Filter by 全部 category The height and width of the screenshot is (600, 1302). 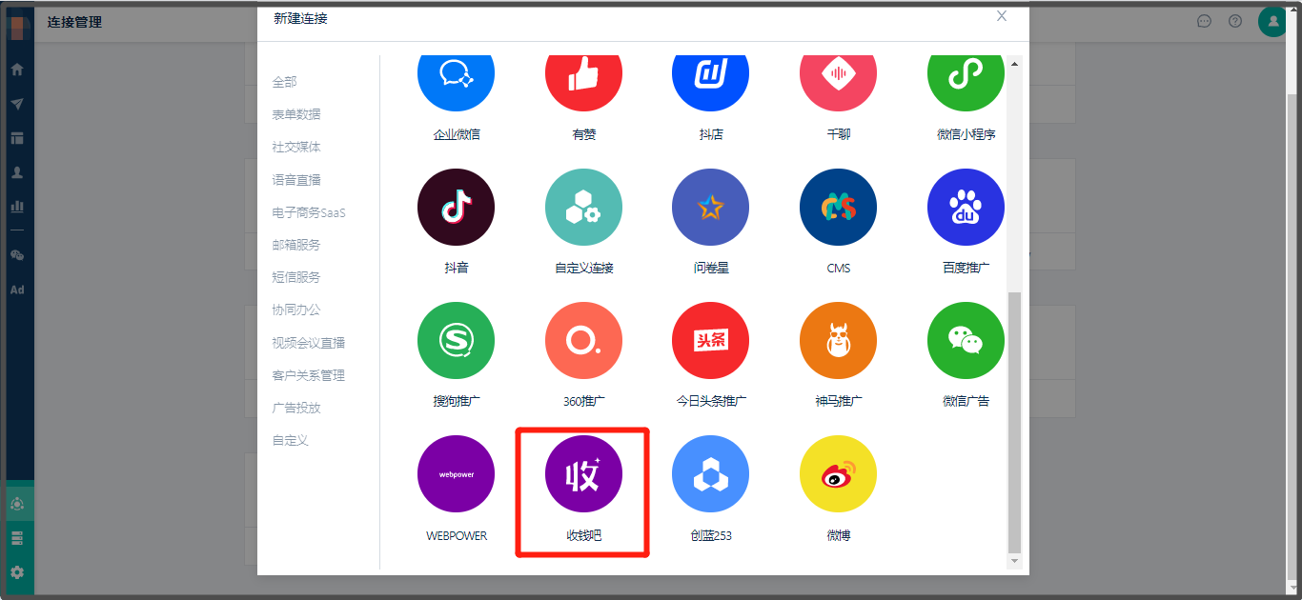284,82
